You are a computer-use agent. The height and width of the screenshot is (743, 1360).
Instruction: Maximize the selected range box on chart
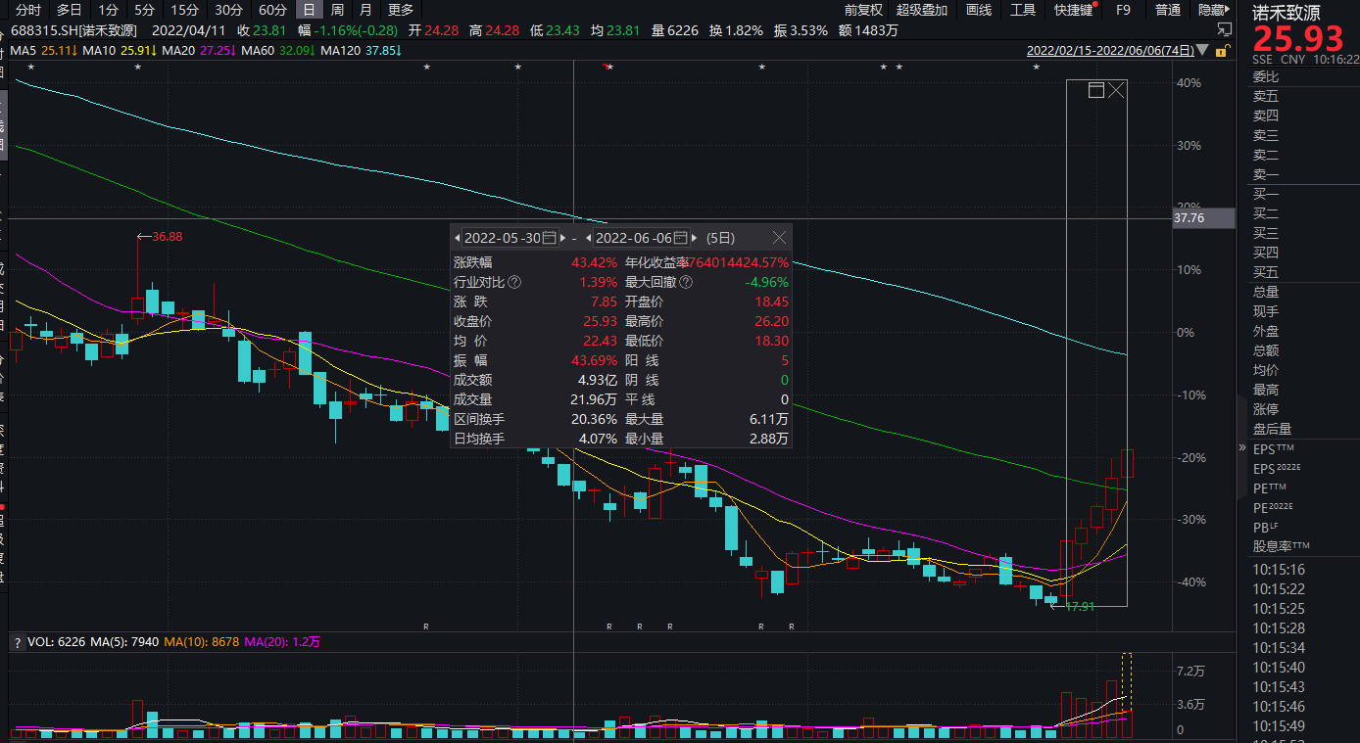pyautogui.click(x=1096, y=91)
